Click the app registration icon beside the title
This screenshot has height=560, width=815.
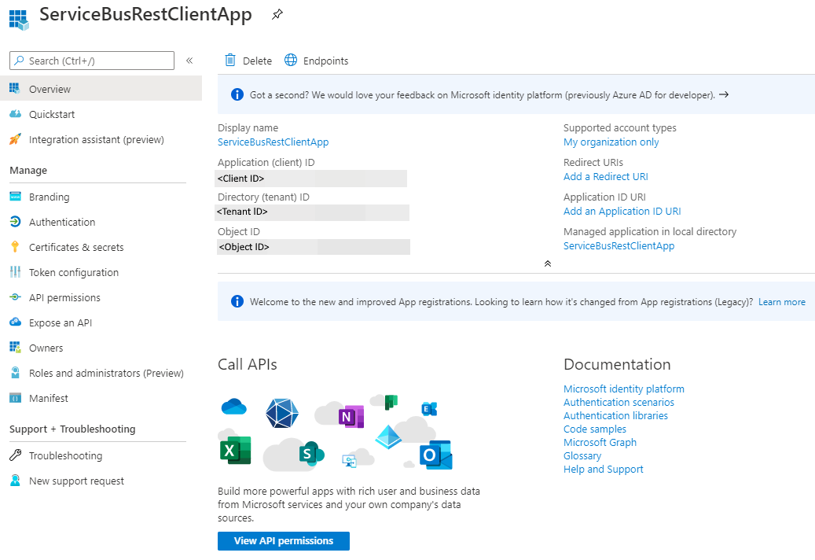[x=19, y=20]
